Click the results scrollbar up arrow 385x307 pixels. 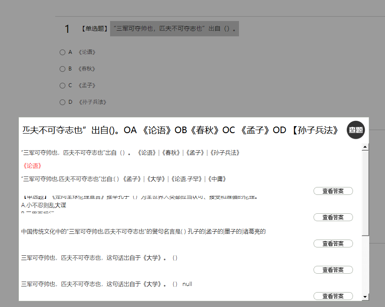[x=365, y=147]
